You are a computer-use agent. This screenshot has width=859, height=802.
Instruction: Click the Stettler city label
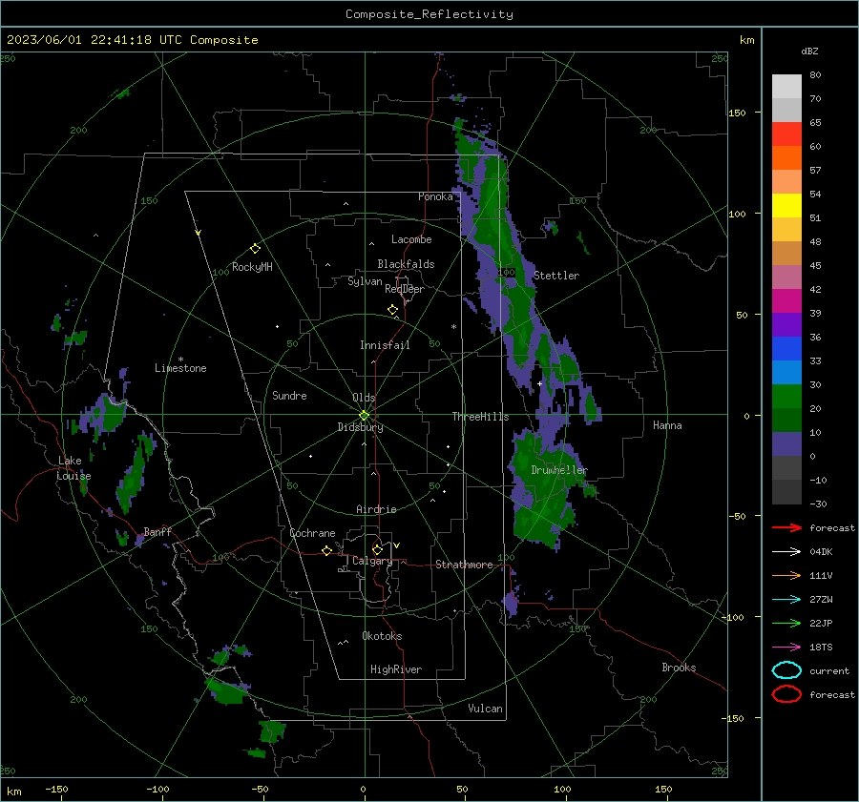point(556,276)
